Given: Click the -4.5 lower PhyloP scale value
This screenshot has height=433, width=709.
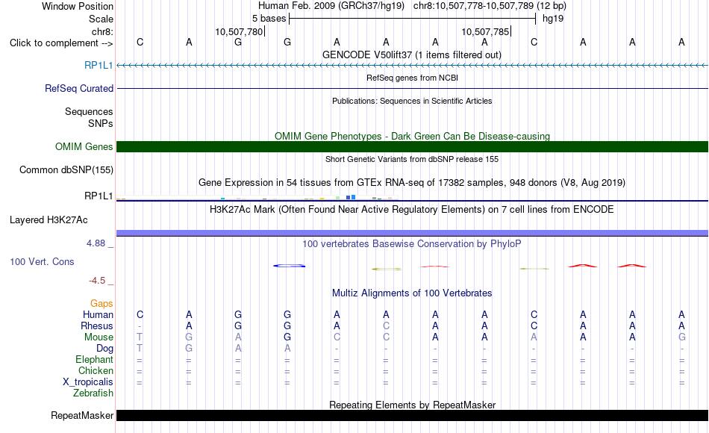Looking at the screenshot, I should [x=97, y=281].
